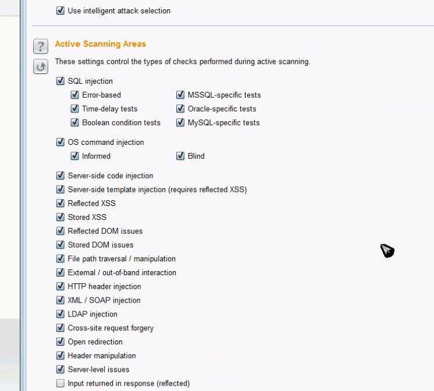Screen dimensions: 434x391
Task: Disable Server-side code injection
Action: [61, 176]
